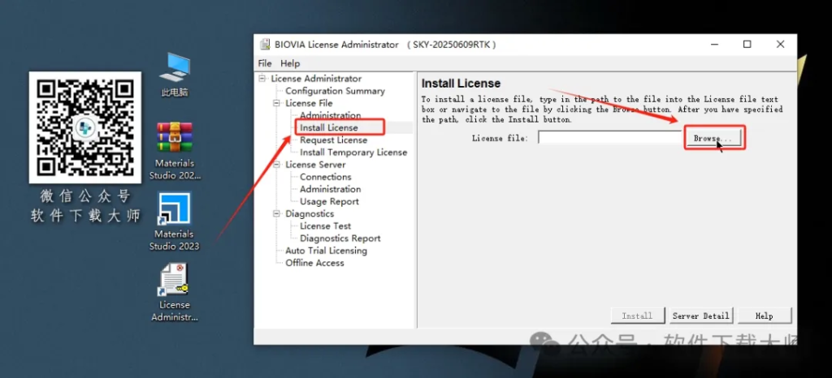Collapse the License Server tree node
This screenshot has height=378, width=832.
(x=277, y=165)
